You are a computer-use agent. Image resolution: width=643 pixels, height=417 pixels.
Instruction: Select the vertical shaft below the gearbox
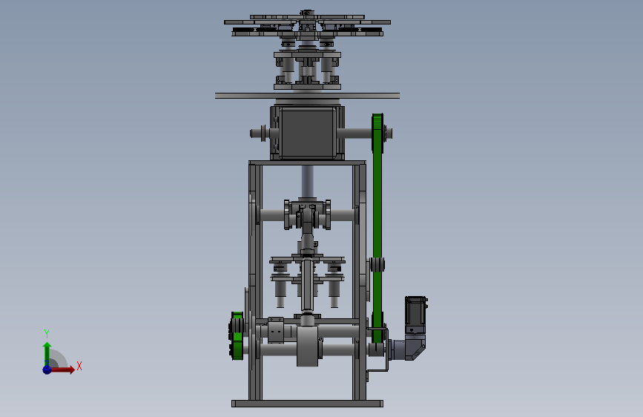tap(307, 181)
